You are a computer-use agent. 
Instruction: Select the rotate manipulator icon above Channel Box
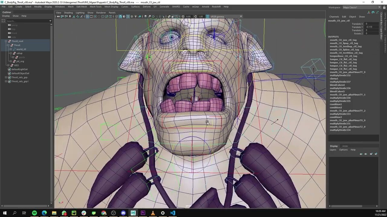tap(373, 12)
